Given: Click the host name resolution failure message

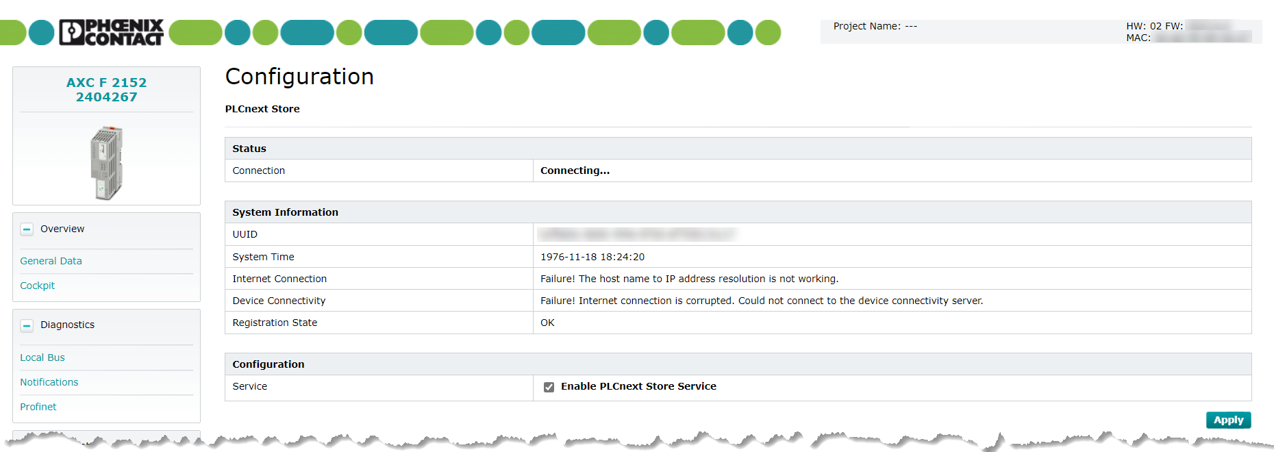Looking at the screenshot, I should tap(689, 279).
